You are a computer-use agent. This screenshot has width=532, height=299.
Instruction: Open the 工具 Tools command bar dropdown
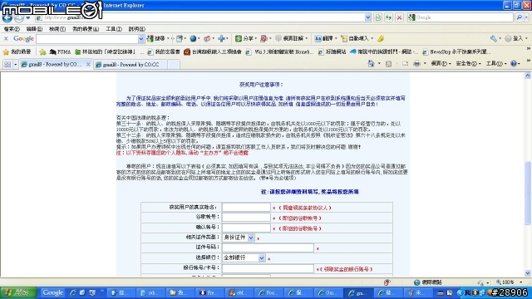pyautogui.click(x=495, y=63)
